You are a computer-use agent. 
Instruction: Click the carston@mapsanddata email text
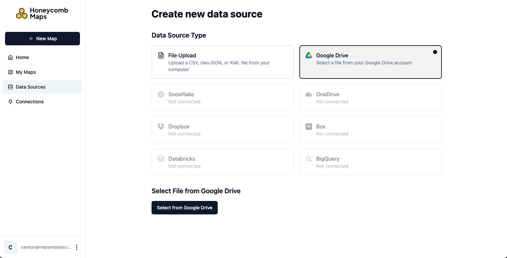point(46,247)
